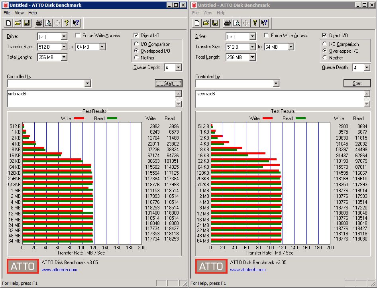The image size is (377, 288).
Task: Click New file icon in right window
Action: [197, 23]
